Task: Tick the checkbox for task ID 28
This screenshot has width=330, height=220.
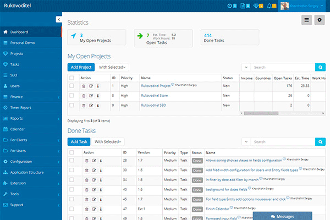Action: (71, 160)
